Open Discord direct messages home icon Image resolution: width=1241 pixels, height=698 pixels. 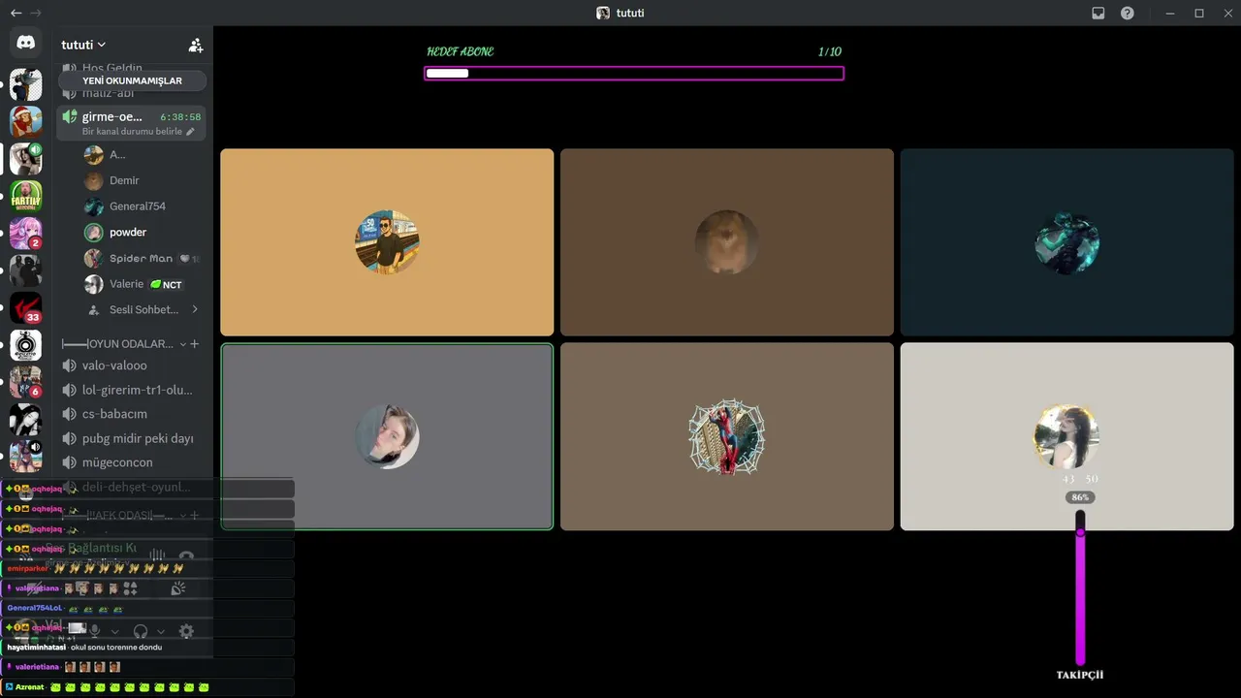click(26, 43)
